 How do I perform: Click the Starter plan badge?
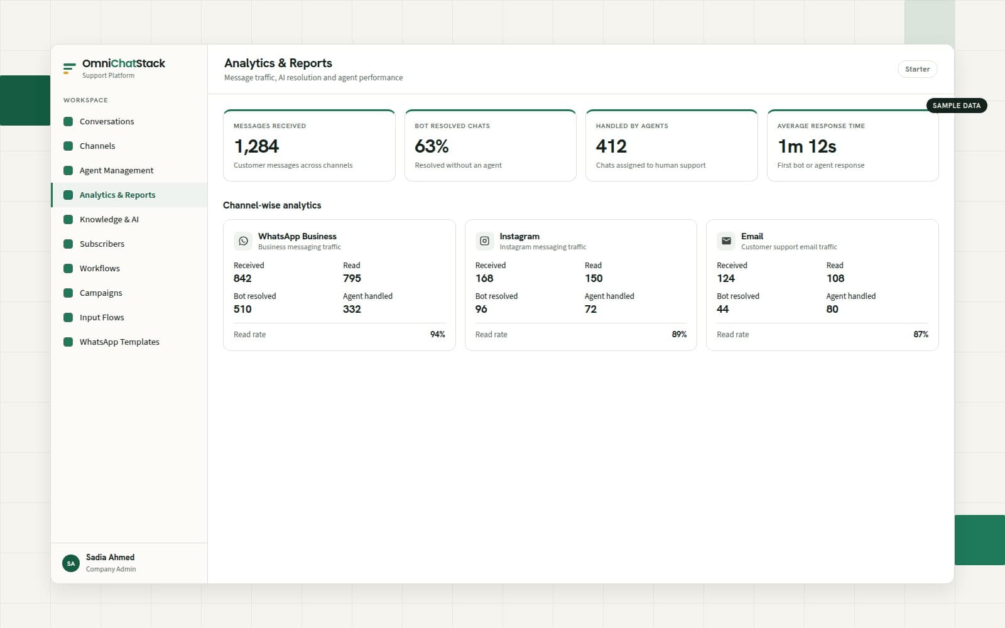917,69
